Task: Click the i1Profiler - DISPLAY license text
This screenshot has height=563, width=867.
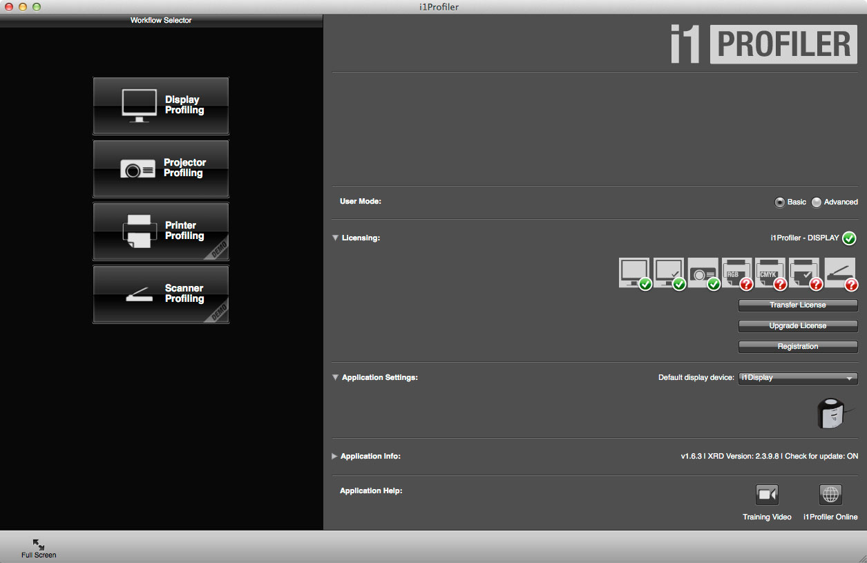Action: coord(805,238)
